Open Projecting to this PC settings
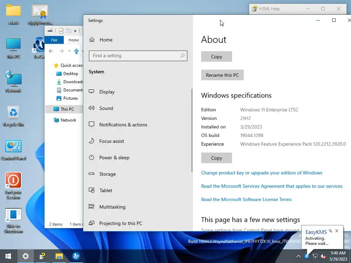This screenshot has height=263, width=351. click(x=138, y=223)
